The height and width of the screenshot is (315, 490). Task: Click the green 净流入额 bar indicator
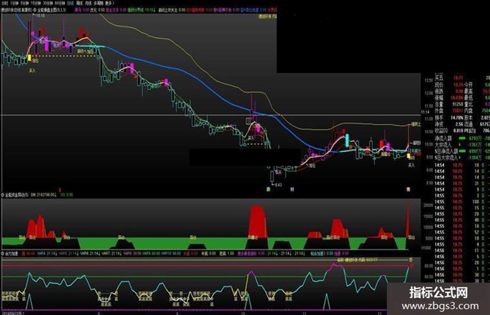(461, 138)
